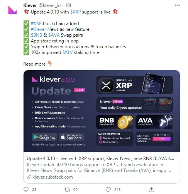
Task: Open the Klever app update card image
Action: coord(102,111)
